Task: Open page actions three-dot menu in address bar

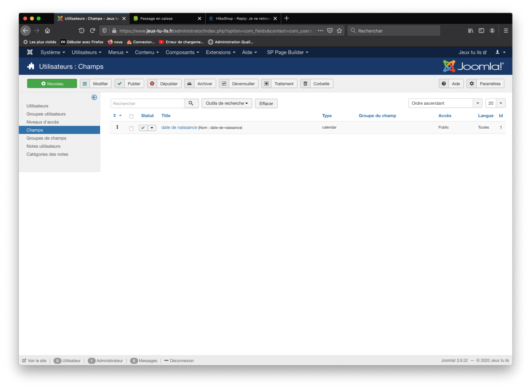Action: (x=320, y=31)
